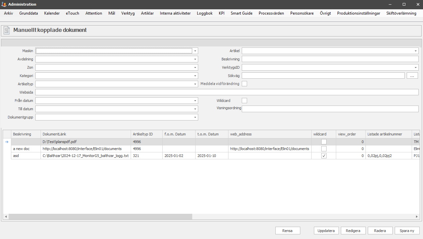
Task: Click the horizontal scrollbar thumb of the table
Action: click(100, 216)
